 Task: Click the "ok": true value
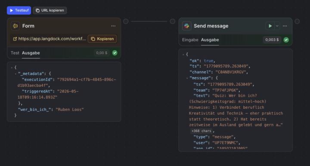(x=208, y=61)
